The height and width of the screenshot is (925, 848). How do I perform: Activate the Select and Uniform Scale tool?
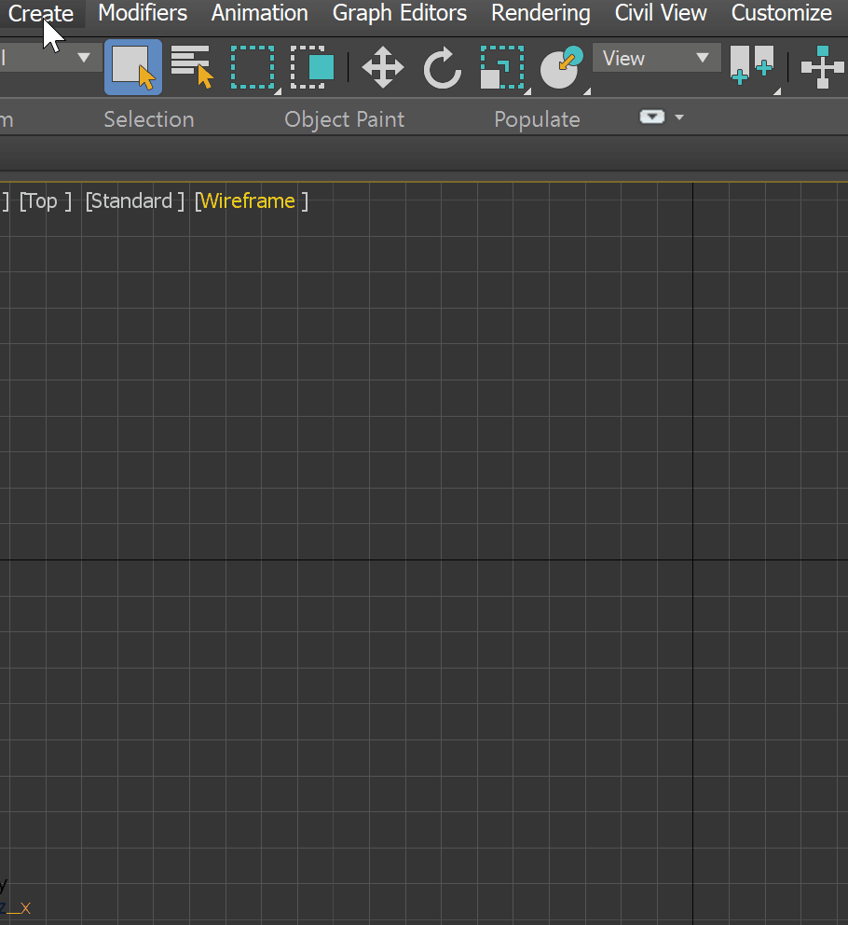click(501, 66)
